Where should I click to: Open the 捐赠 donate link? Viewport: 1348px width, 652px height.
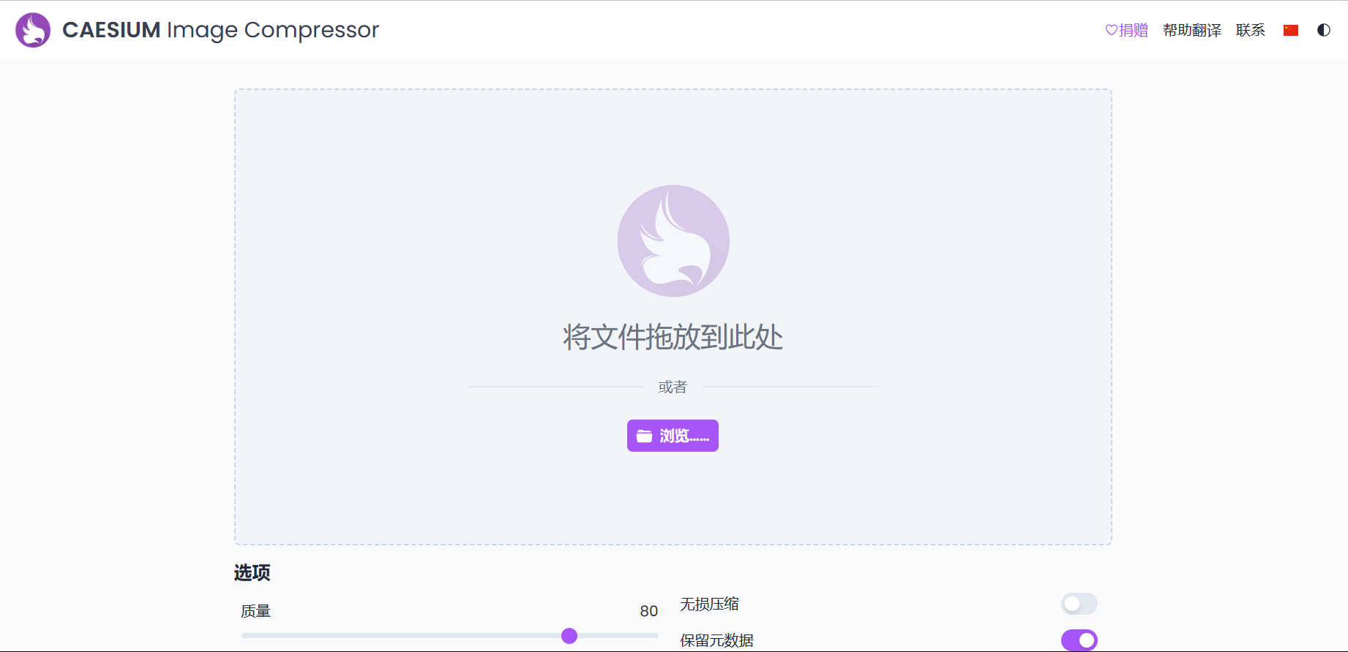(1126, 30)
